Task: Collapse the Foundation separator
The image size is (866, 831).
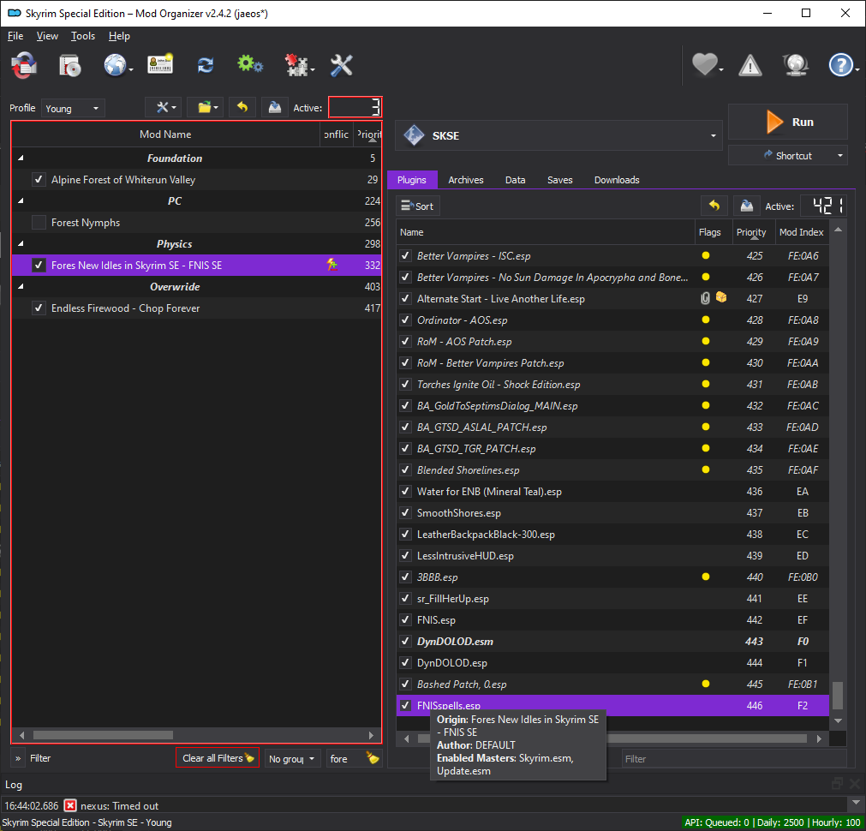Action: pyautogui.click(x=21, y=158)
